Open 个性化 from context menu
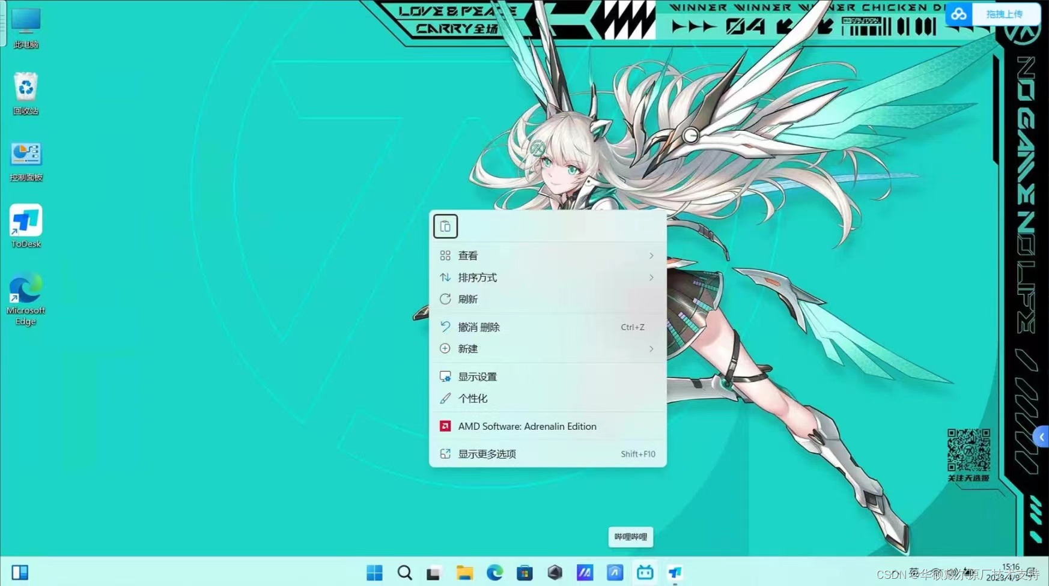The width and height of the screenshot is (1049, 586). [x=547, y=398]
